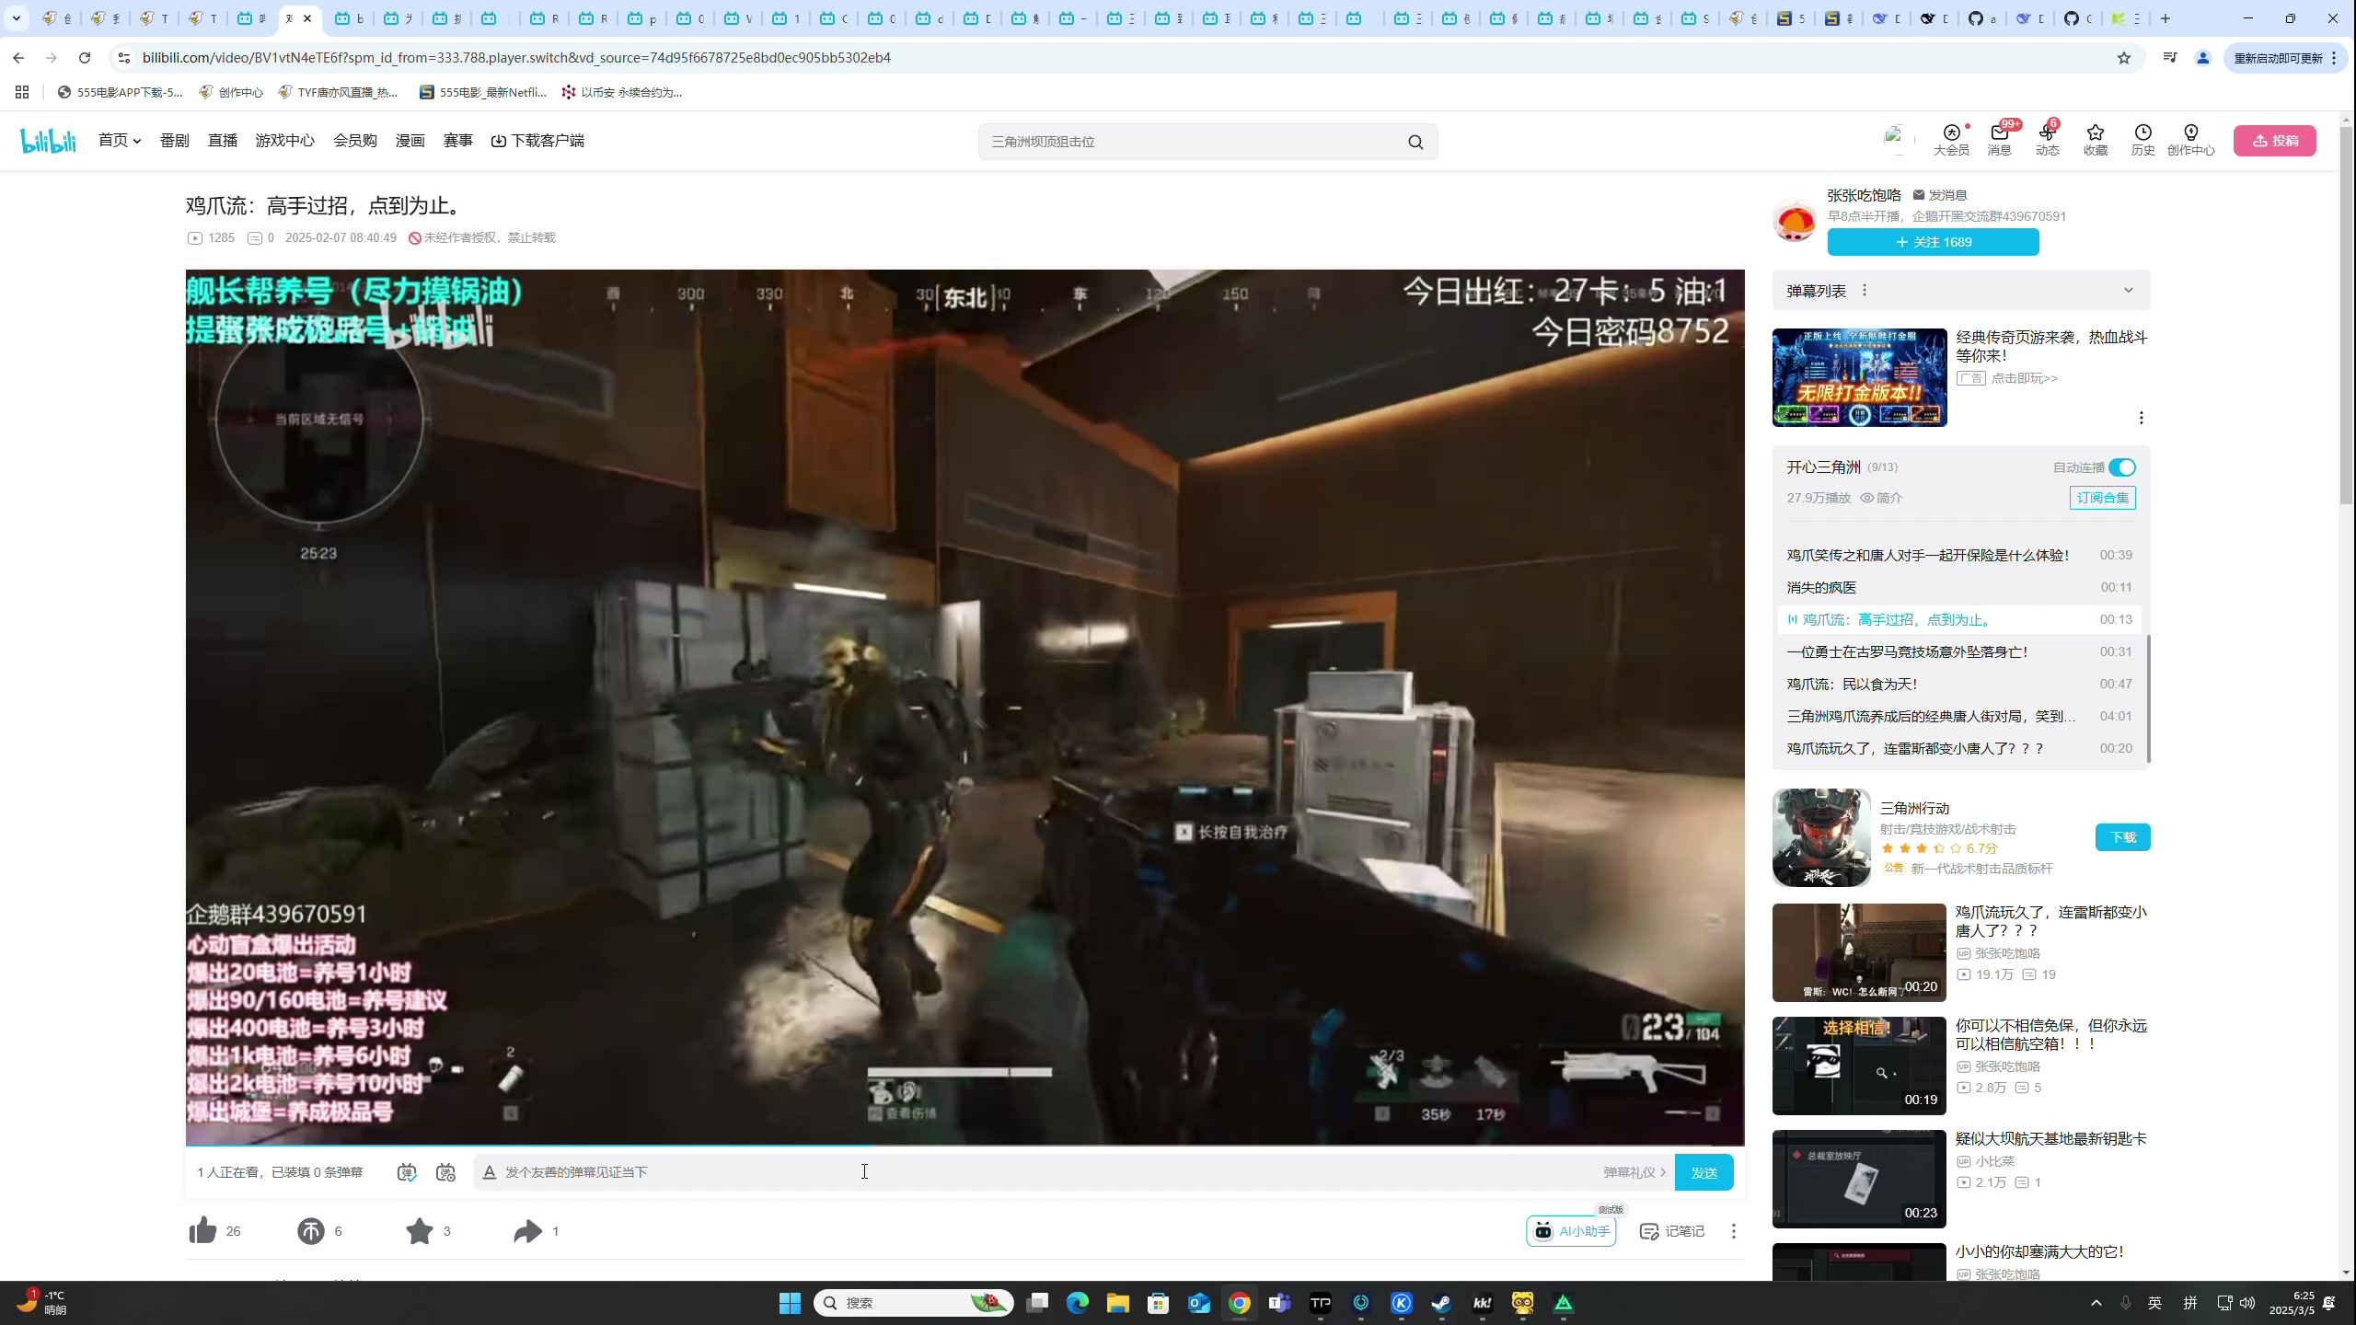Show hidden system tray icons
This screenshot has width=2356, height=1325.
(x=2096, y=1303)
